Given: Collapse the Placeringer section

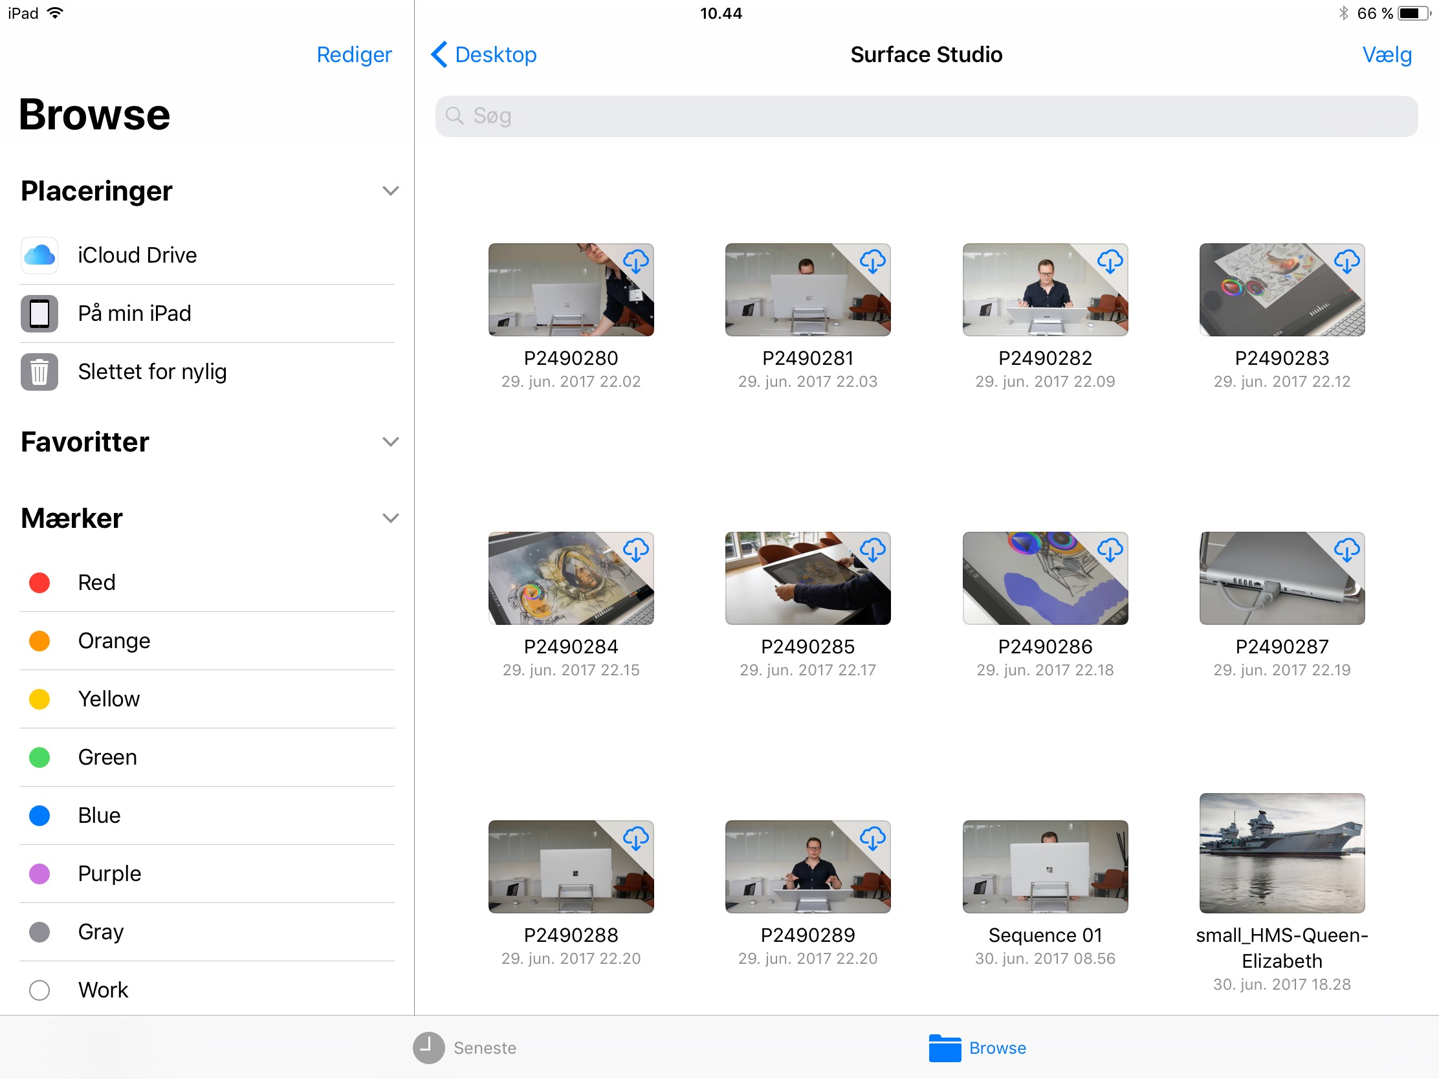Looking at the screenshot, I should tap(390, 191).
